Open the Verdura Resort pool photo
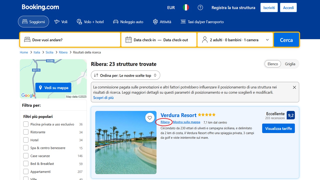This screenshot has height=180, width=320. (x=126, y=142)
